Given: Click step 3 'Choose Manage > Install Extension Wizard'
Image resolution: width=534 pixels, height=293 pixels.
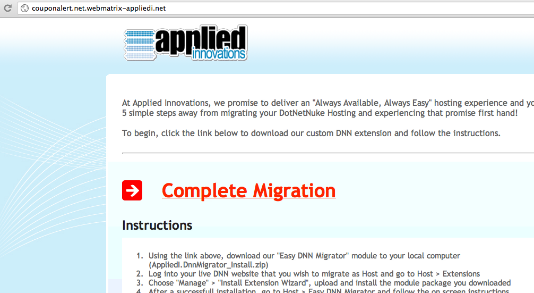Looking at the screenshot, I should [x=329, y=283].
